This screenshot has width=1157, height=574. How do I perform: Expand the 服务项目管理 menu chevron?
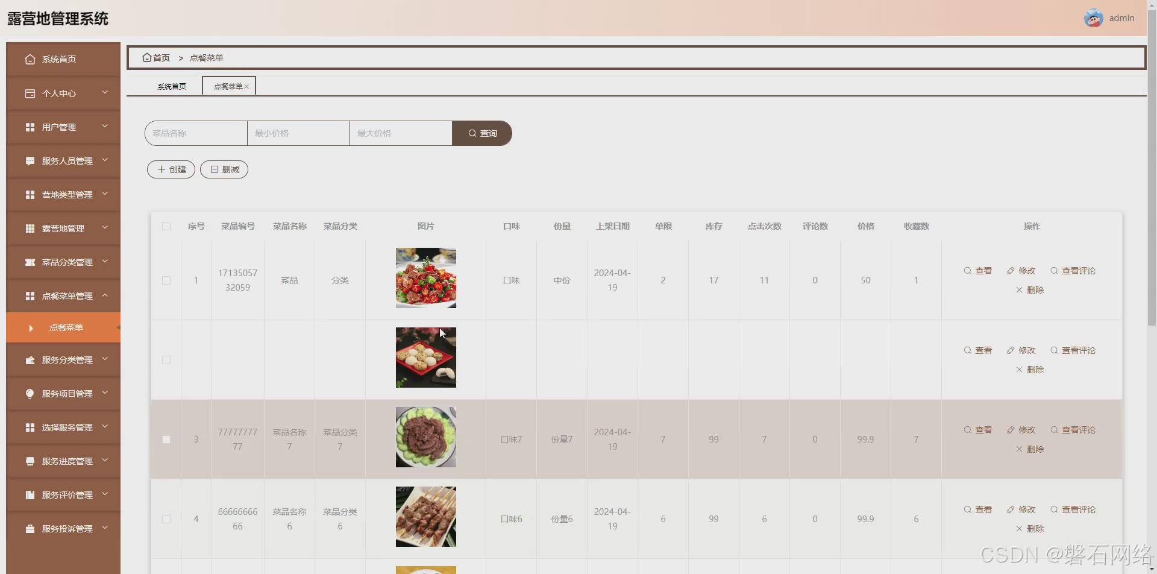click(105, 393)
